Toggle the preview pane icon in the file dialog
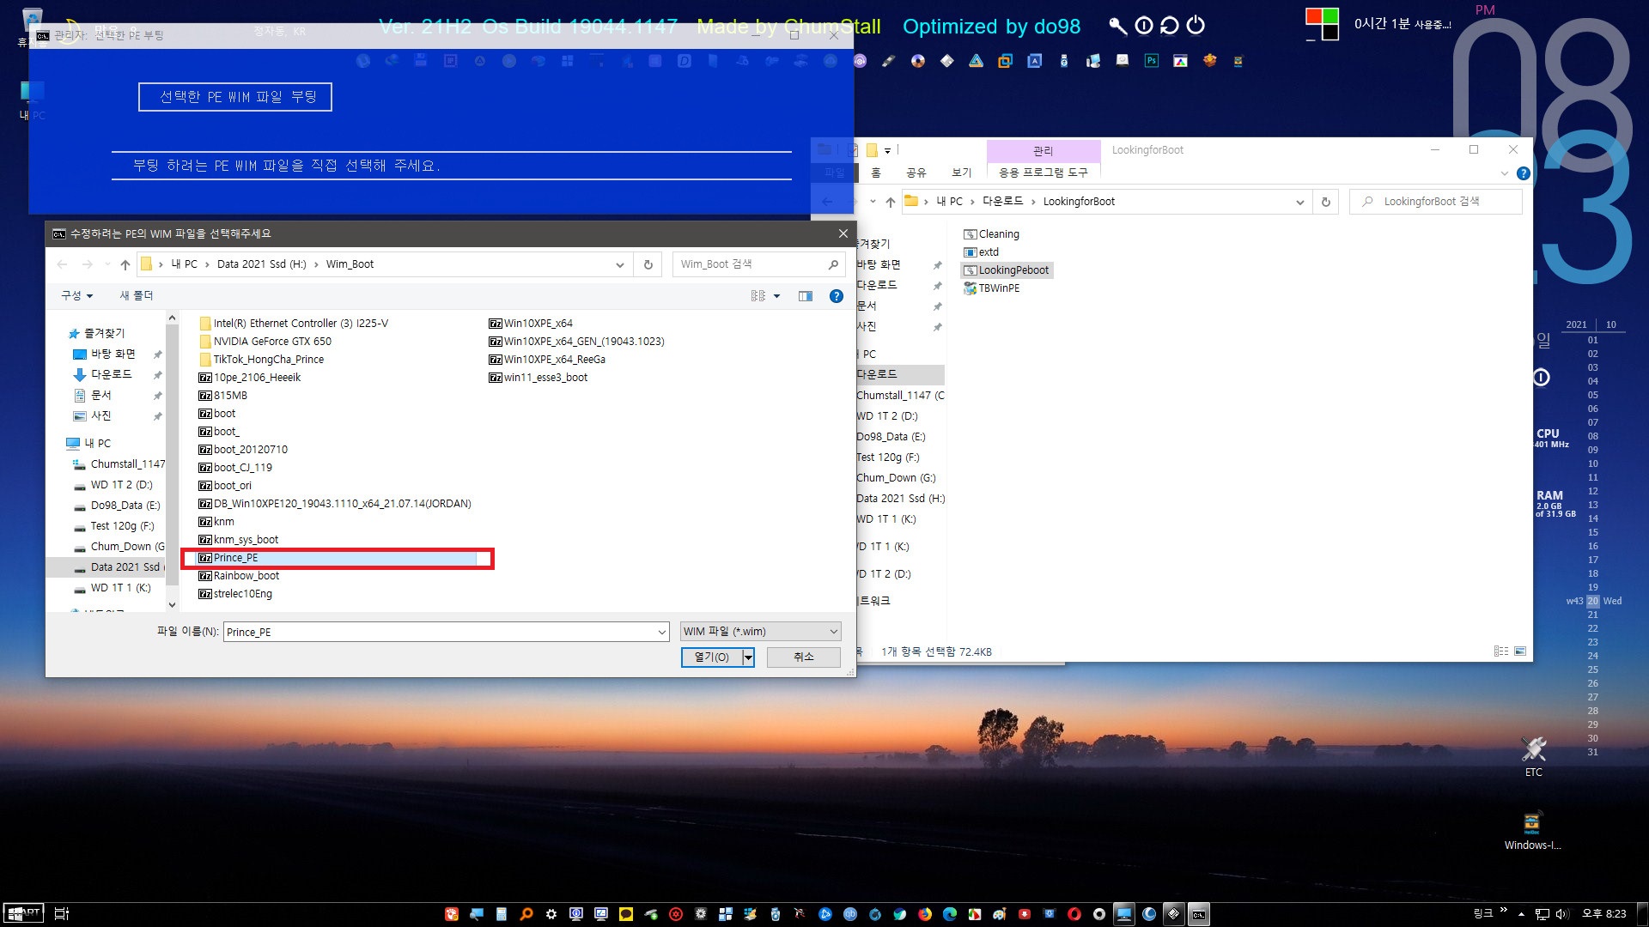This screenshot has width=1649, height=927. click(805, 296)
